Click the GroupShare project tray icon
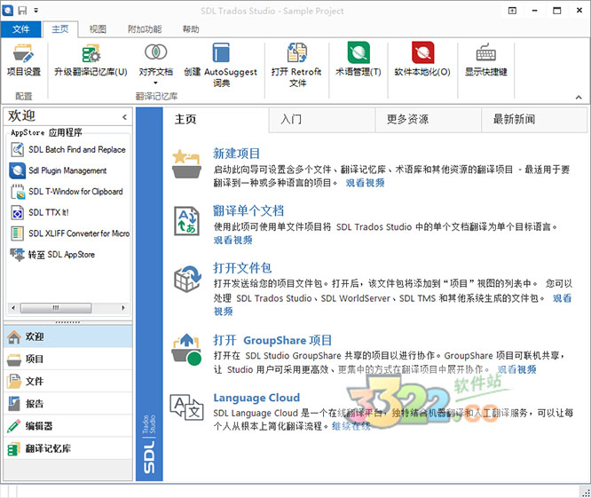591x498 pixels. pyautogui.click(x=187, y=350)
